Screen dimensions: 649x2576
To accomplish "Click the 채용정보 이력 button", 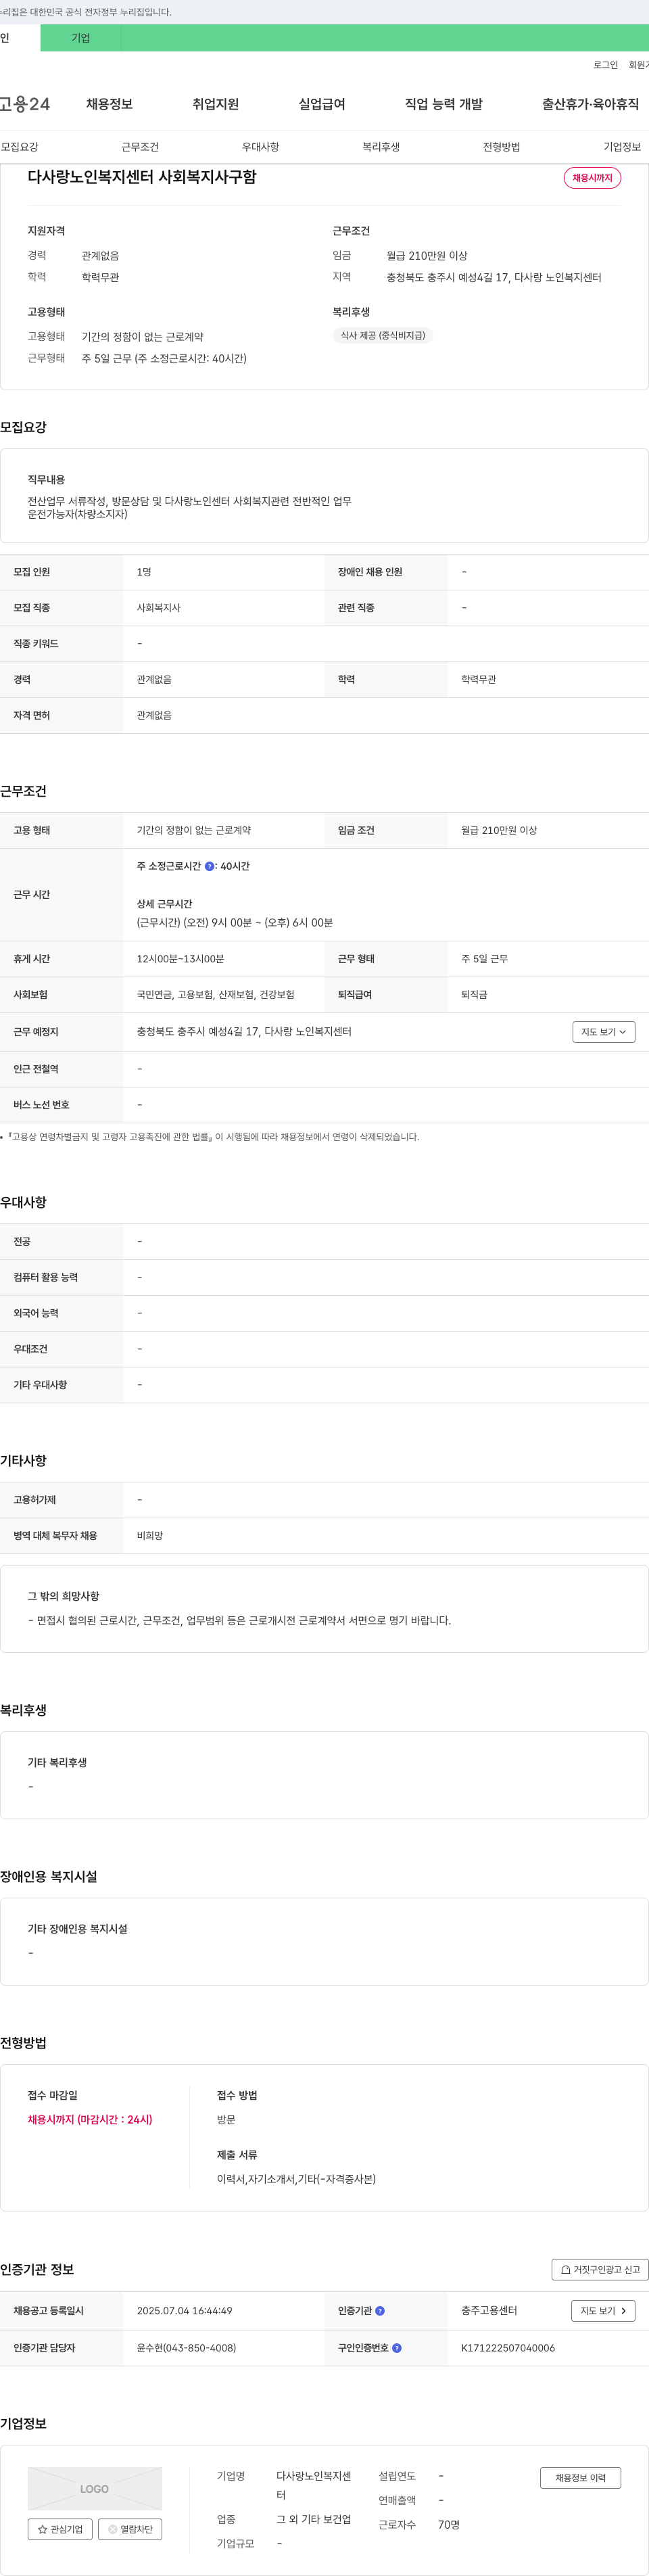I will (x=580, y=2478).
